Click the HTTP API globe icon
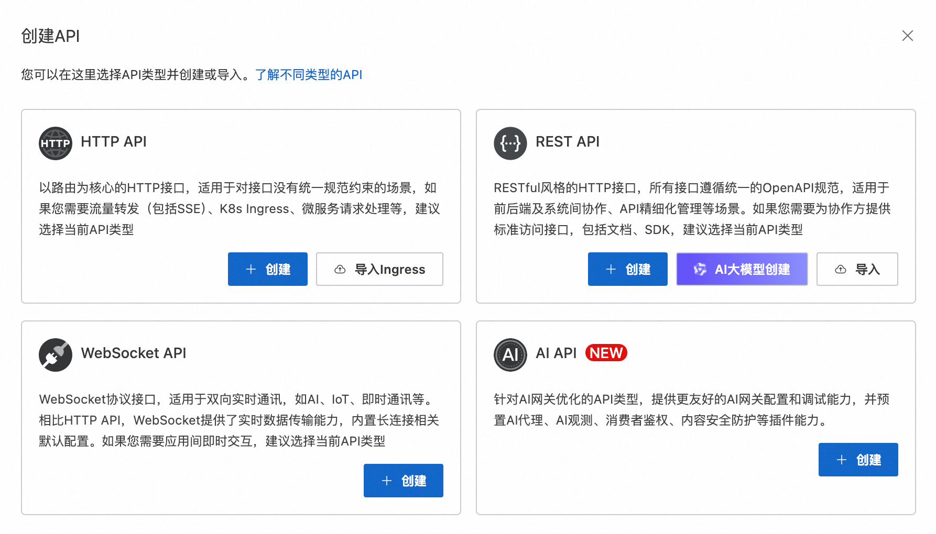This screenshot has height=534, width=936. pyautogui.click(x=55, y=143)
